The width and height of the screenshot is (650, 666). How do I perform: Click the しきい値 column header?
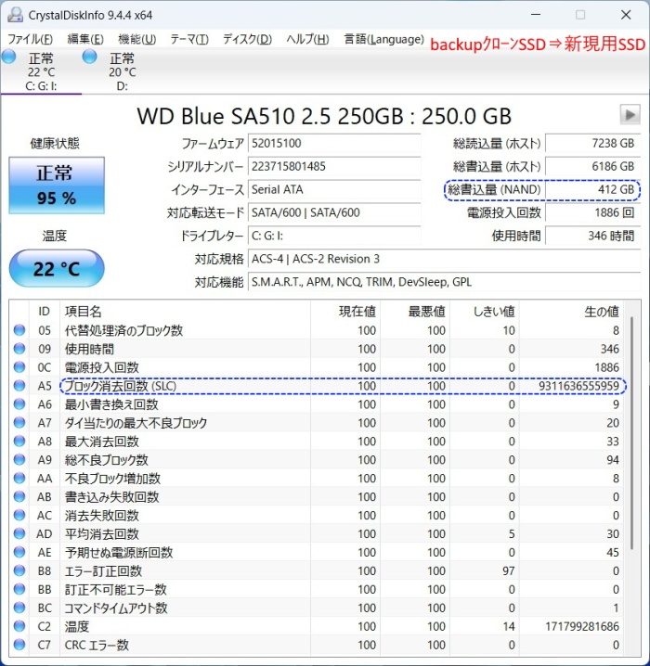(485, 312)
